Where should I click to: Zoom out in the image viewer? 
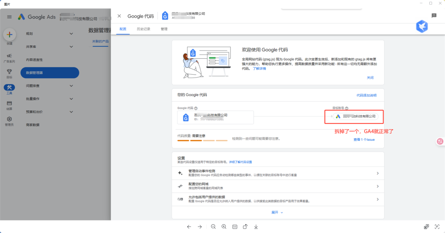tap(213, 227)
